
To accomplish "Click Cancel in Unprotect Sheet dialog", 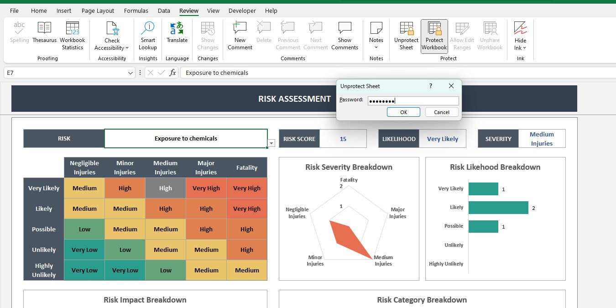I will (x=442, y=112).
